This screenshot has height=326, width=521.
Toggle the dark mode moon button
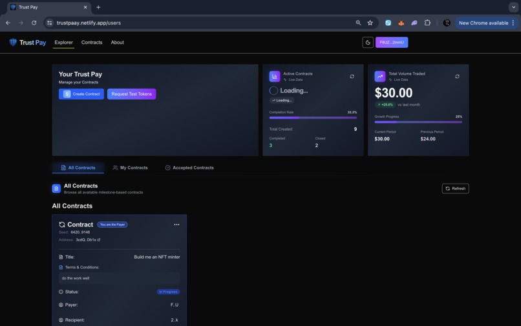pyautogui.click(x=368, y=42)
